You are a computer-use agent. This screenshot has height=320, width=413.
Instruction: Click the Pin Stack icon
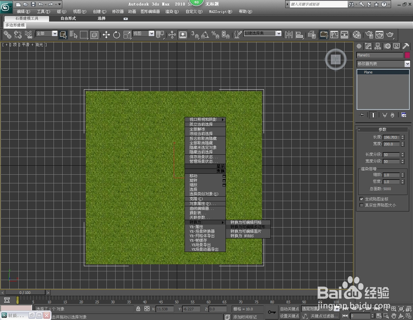click(362, 115)
